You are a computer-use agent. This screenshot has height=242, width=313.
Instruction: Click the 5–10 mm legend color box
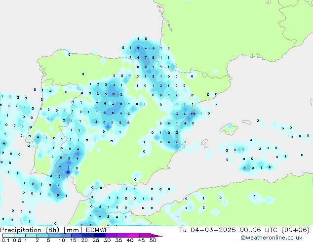pyautogui.click(x=54, y=236)
